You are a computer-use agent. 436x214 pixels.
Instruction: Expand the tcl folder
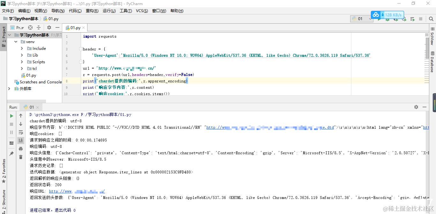click(22, 69)
